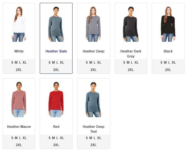This screenshot has height=152, width=189.
Task: Pick the Black long sleeve shirt image
Action: point(168,24)
